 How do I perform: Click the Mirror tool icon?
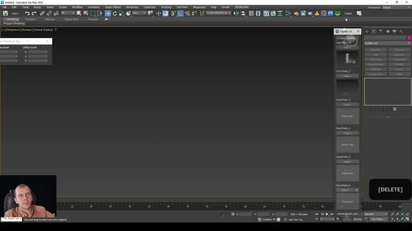coord(236,13)
